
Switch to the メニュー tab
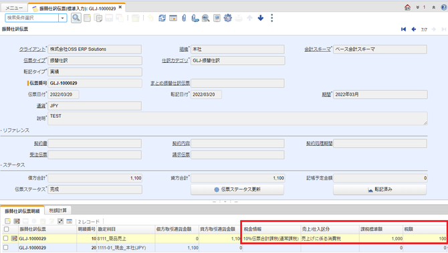click(x=14, y=8)
